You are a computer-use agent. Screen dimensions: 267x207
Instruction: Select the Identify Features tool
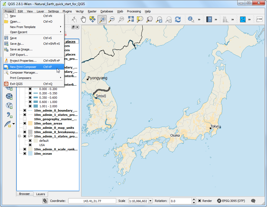pyautogui.click(x=191, y=19)
